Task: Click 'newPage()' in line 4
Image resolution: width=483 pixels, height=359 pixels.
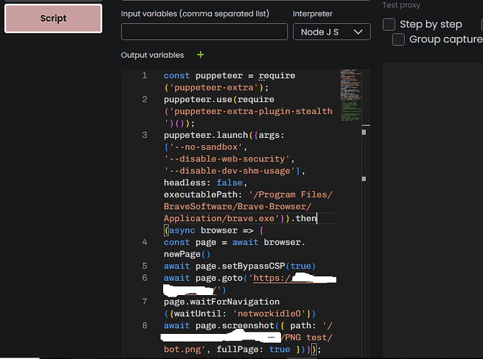Action: [187, 254]
